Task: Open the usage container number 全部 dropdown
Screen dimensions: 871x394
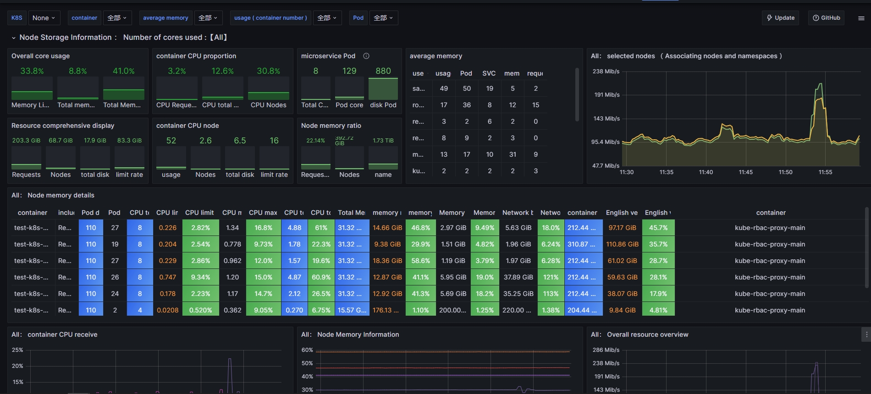Action: coord(327,18)
